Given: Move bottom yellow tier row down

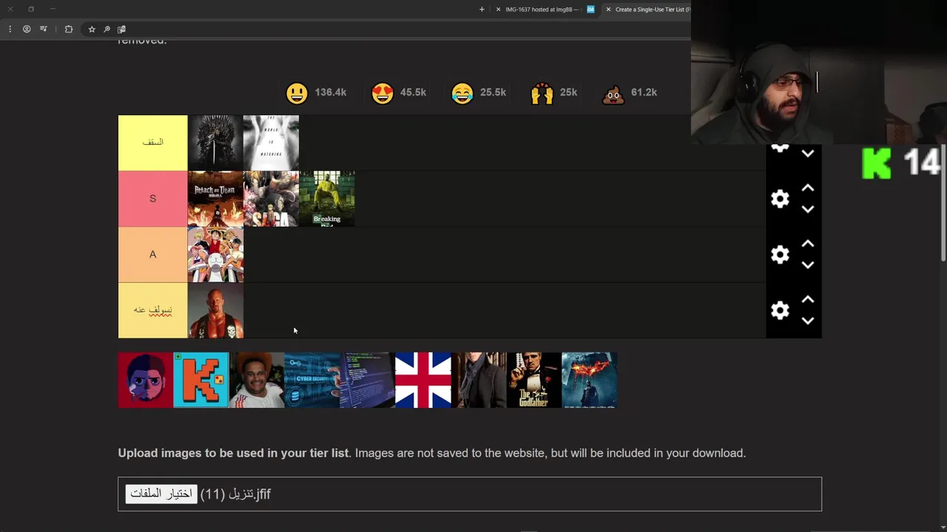Looking at the screenshot, I should point(808,321).
